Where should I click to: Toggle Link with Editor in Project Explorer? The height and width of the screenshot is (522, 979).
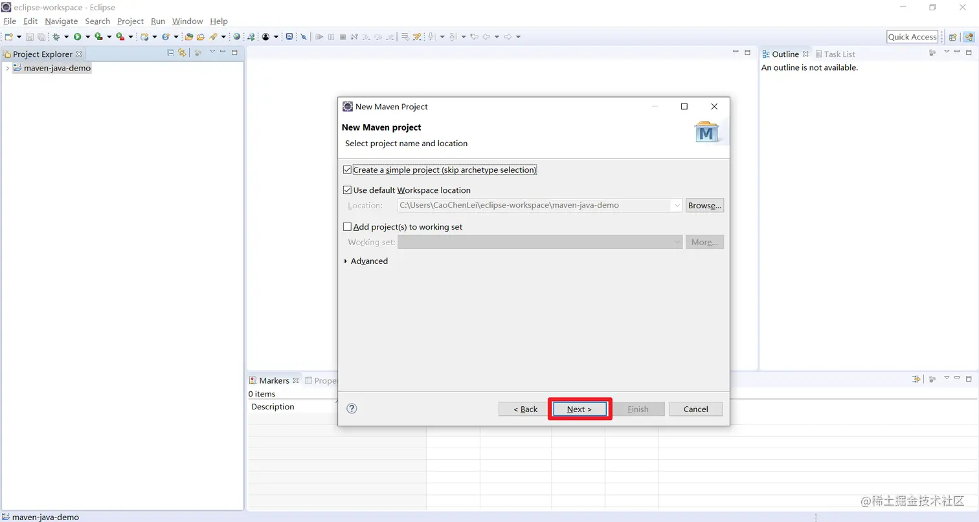(x=182, y=53)
